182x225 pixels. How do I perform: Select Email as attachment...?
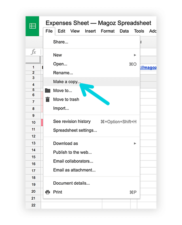(91, 170)
